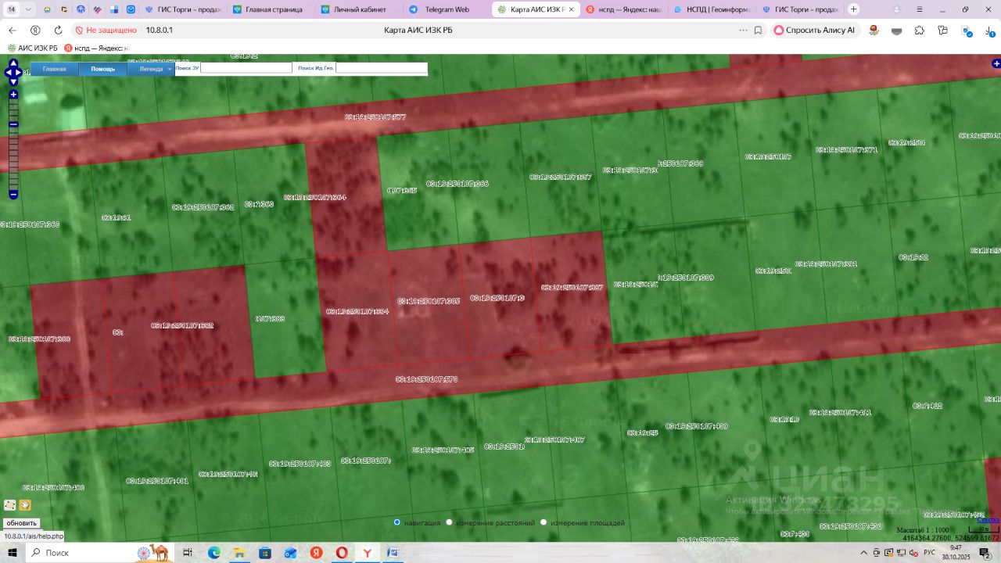Open Task View on the taskbar
Image resolution: width=1001 pixels, height=563 pixels.
(188, 553)
